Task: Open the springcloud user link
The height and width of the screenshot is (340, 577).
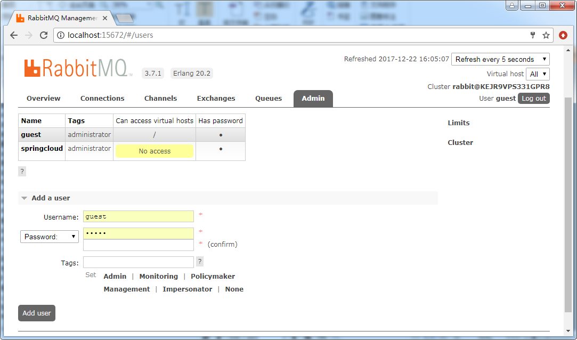Action: point(42,149)
